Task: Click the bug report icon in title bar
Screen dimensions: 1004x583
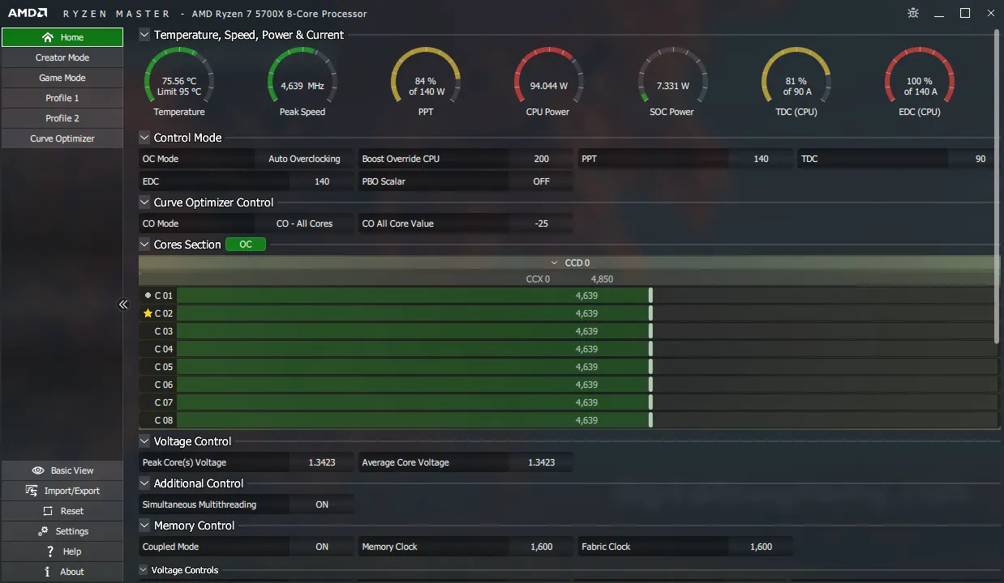Action: 913,13
